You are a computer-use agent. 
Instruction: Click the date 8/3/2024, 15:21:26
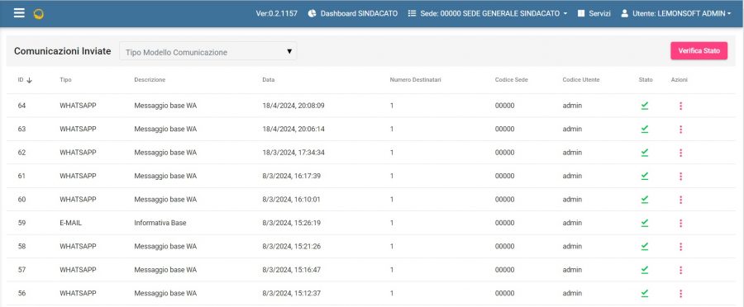coord(291,247)
